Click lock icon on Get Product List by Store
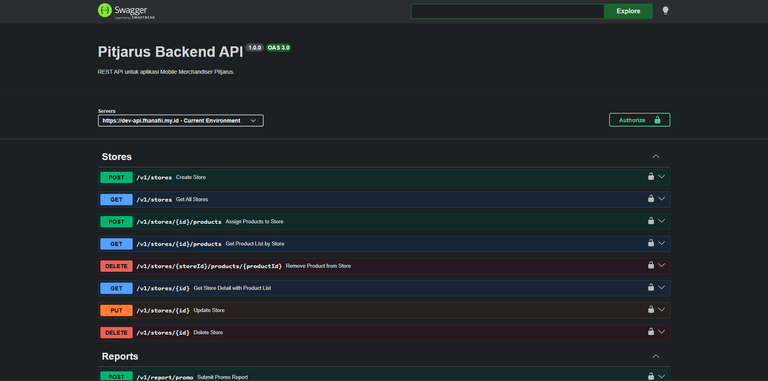The width and height of the screenshot is (768, 381). 651,243
